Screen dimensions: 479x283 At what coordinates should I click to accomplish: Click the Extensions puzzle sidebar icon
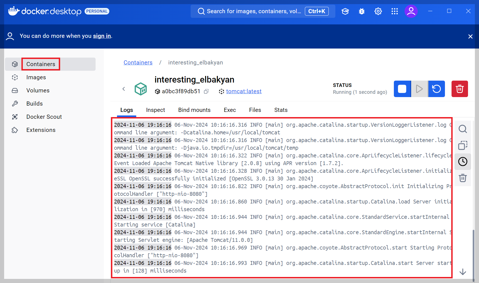[x=15, y=130]
